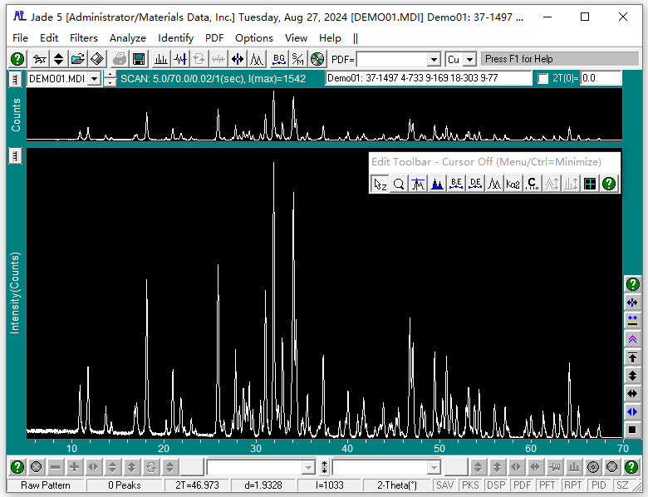648x497 pixels.
Task: Click in the 2T(0) value input field
Action: click(601, 78)
